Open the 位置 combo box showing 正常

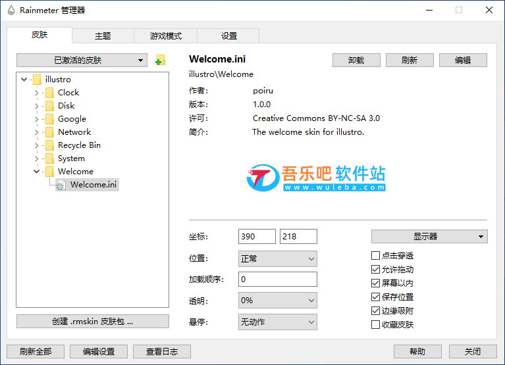click(x=278, y=259)
